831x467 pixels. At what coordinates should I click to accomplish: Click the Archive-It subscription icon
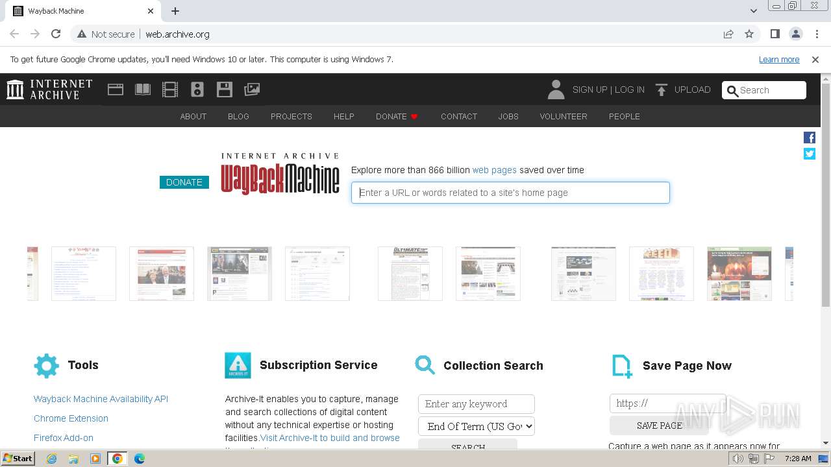(x=238, y=366)
